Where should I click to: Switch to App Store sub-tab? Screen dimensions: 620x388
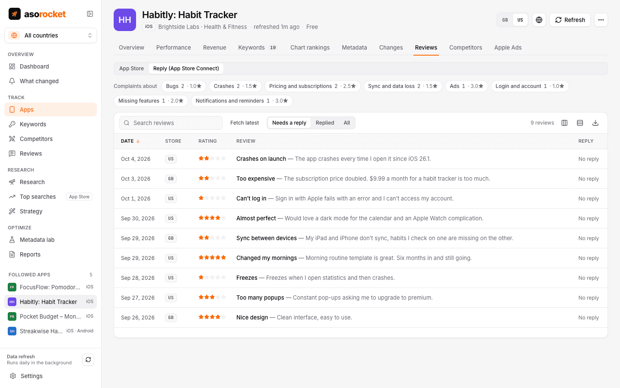click(131, 69)
